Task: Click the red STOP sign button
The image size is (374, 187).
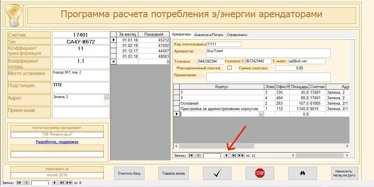Action: [260, 173]
